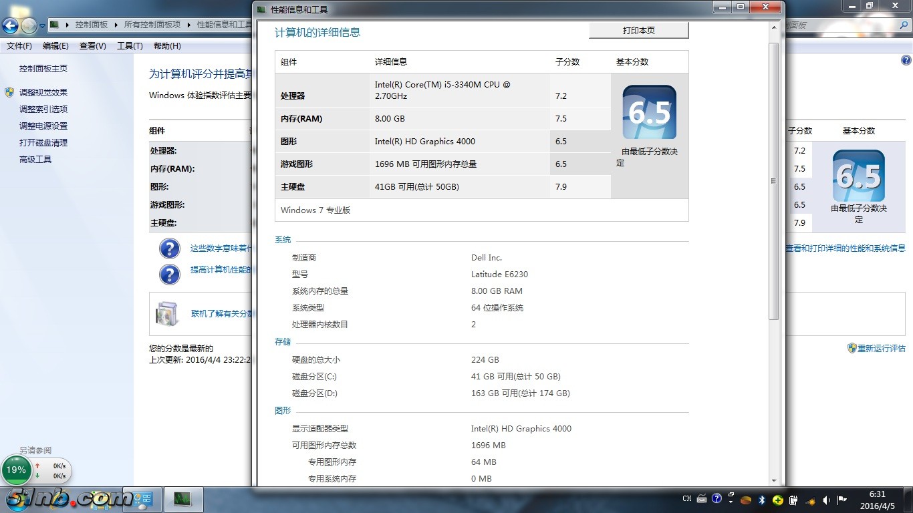Click the vertical scrollbar in details window
The image size is (913, 513).
(x=773, y=180)
